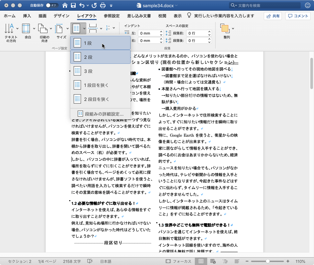Switch to the 差し込み文書 tab

click(x=139, y=16)
